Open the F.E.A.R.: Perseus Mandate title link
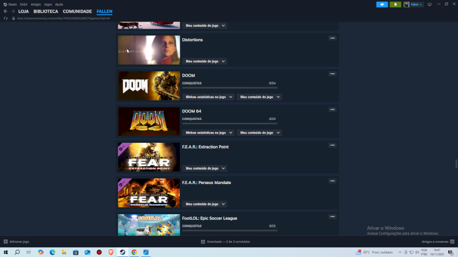This screenshot has width=458, height=257. 207,182
